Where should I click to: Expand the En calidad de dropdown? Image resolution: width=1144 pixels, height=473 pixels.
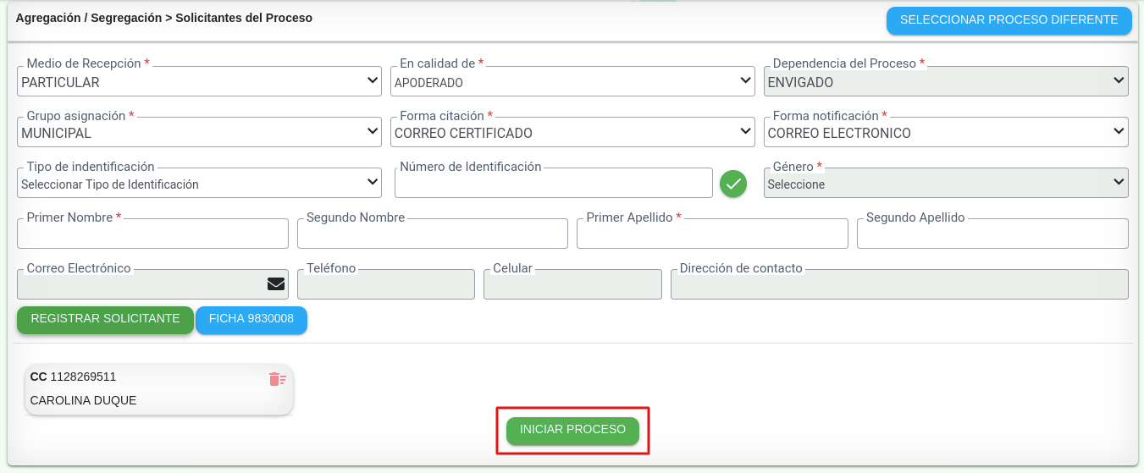[572, 82]
